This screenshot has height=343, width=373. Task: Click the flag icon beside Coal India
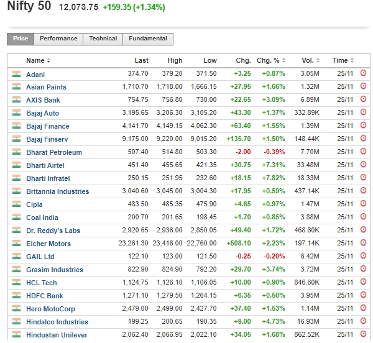(16, 217)
